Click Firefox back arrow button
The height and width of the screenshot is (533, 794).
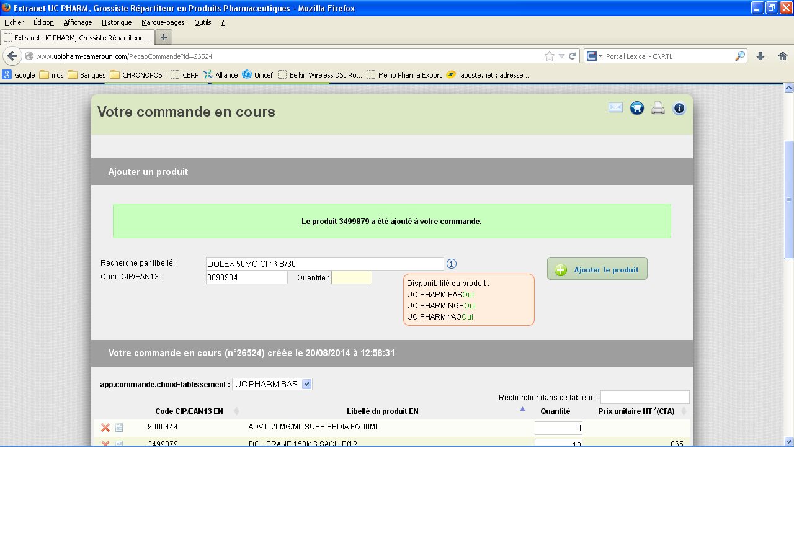tap(12, 56)
